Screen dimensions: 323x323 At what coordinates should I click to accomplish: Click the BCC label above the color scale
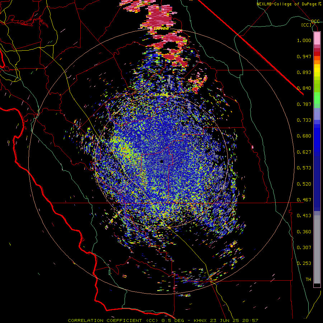315,22
